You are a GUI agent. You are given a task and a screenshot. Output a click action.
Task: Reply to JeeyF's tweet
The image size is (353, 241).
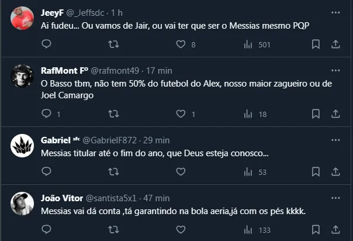coord(47,44)
